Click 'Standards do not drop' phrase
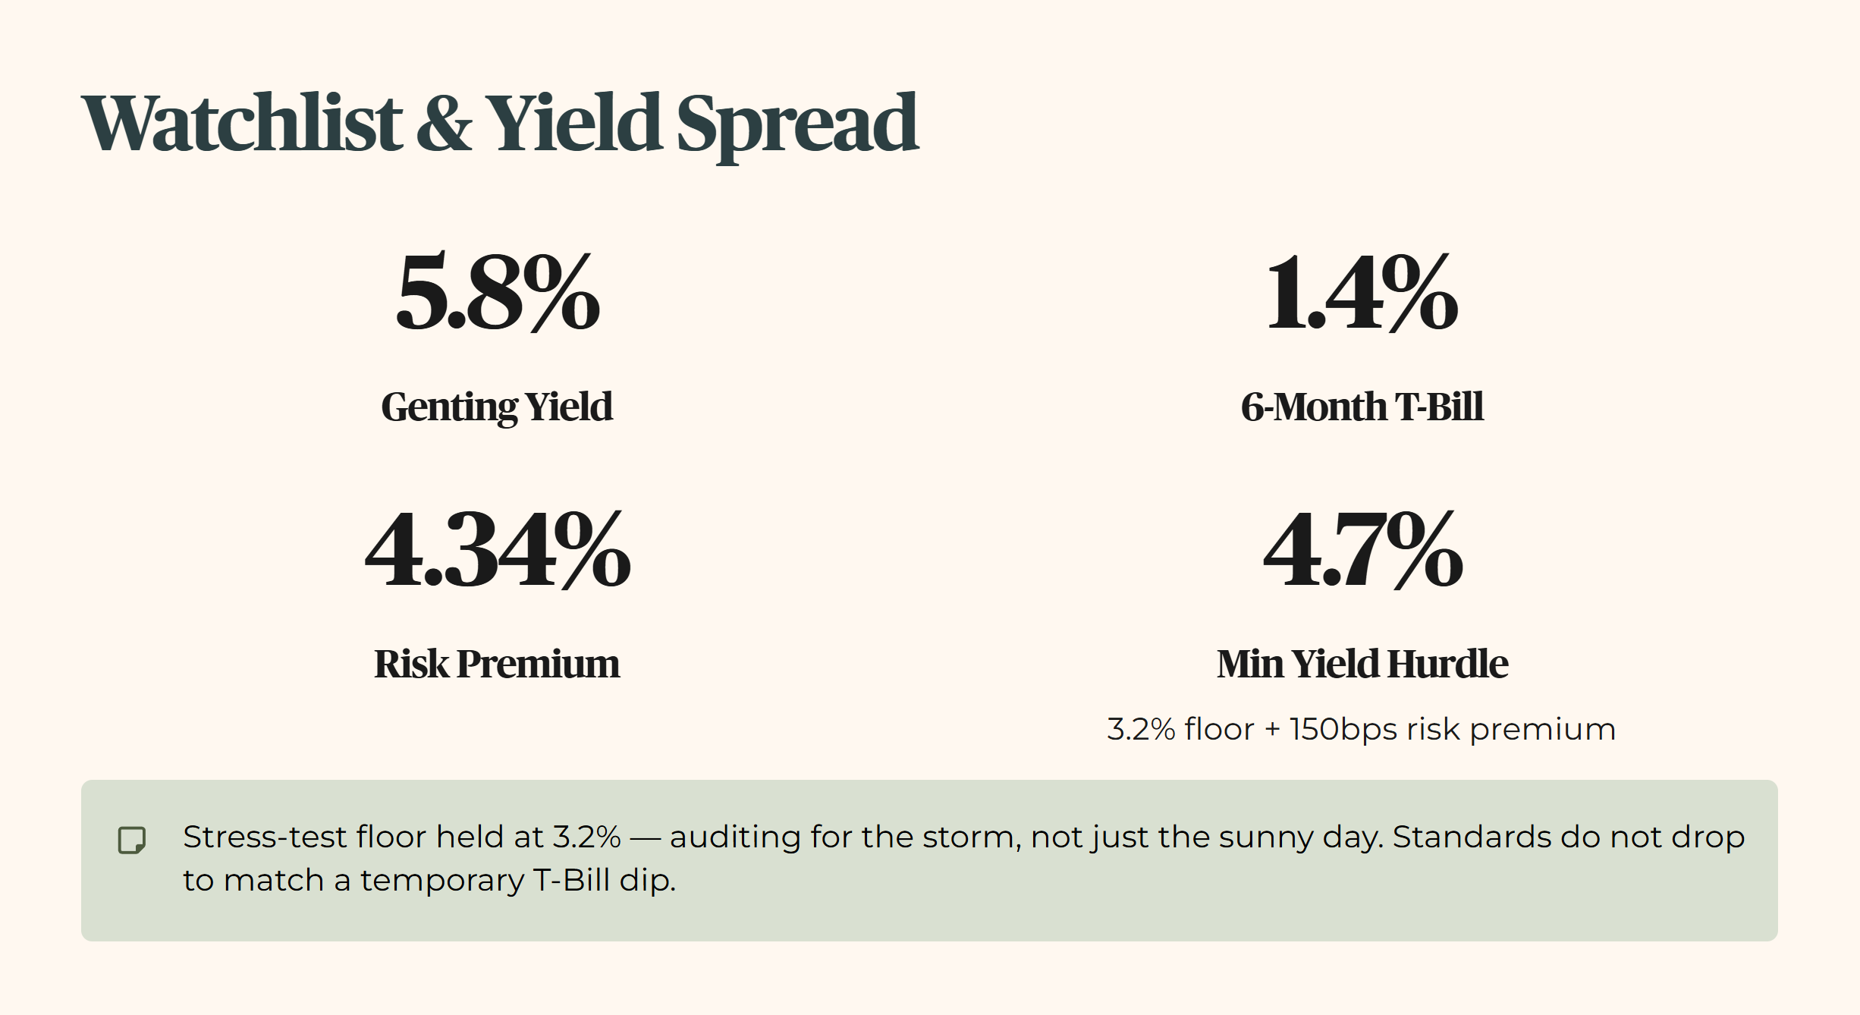The height and width of the screenshot is (1015, 1860). click(1569, 837)
